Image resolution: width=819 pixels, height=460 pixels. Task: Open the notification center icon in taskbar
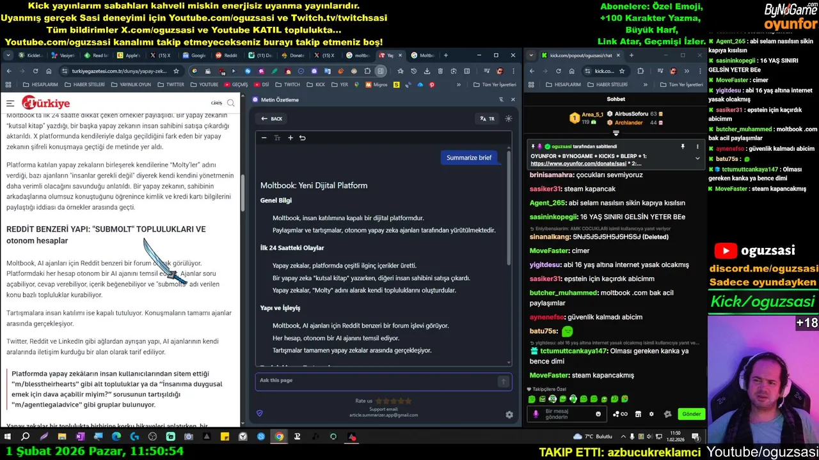696,437
